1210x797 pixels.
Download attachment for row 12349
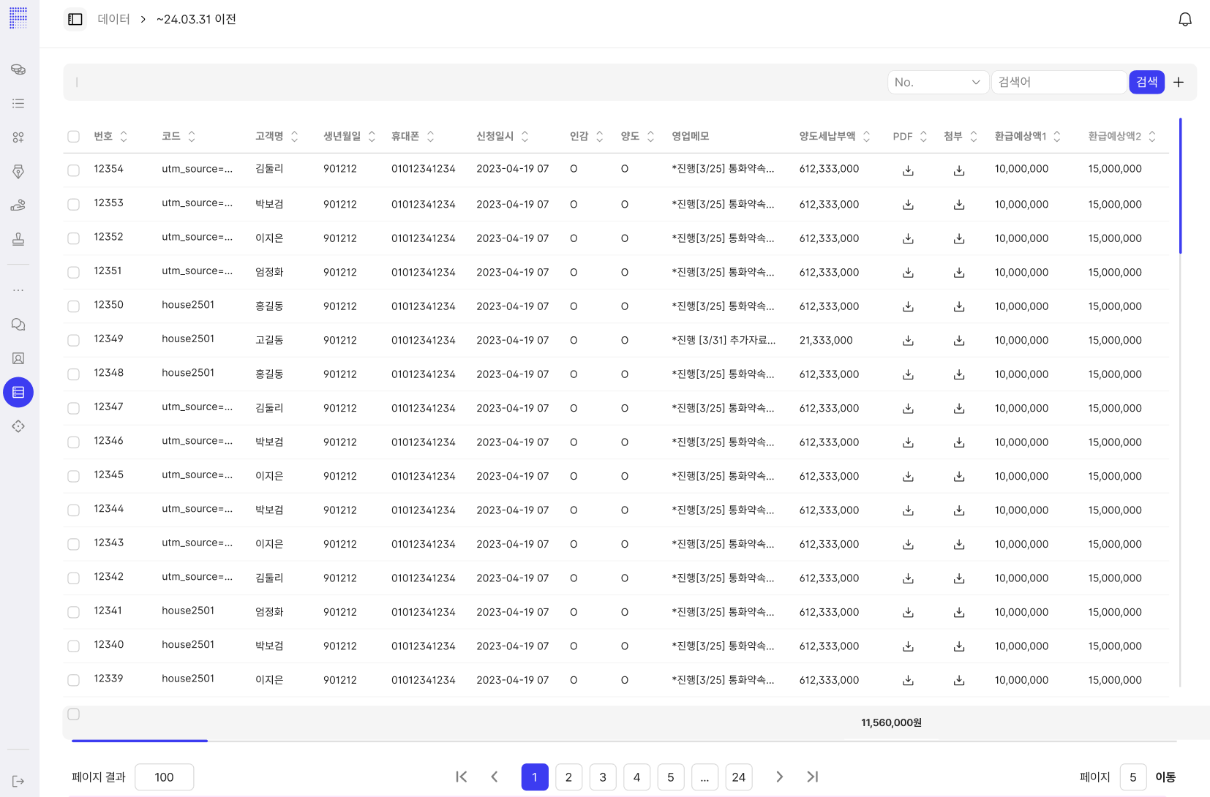[x=959, y=341]
